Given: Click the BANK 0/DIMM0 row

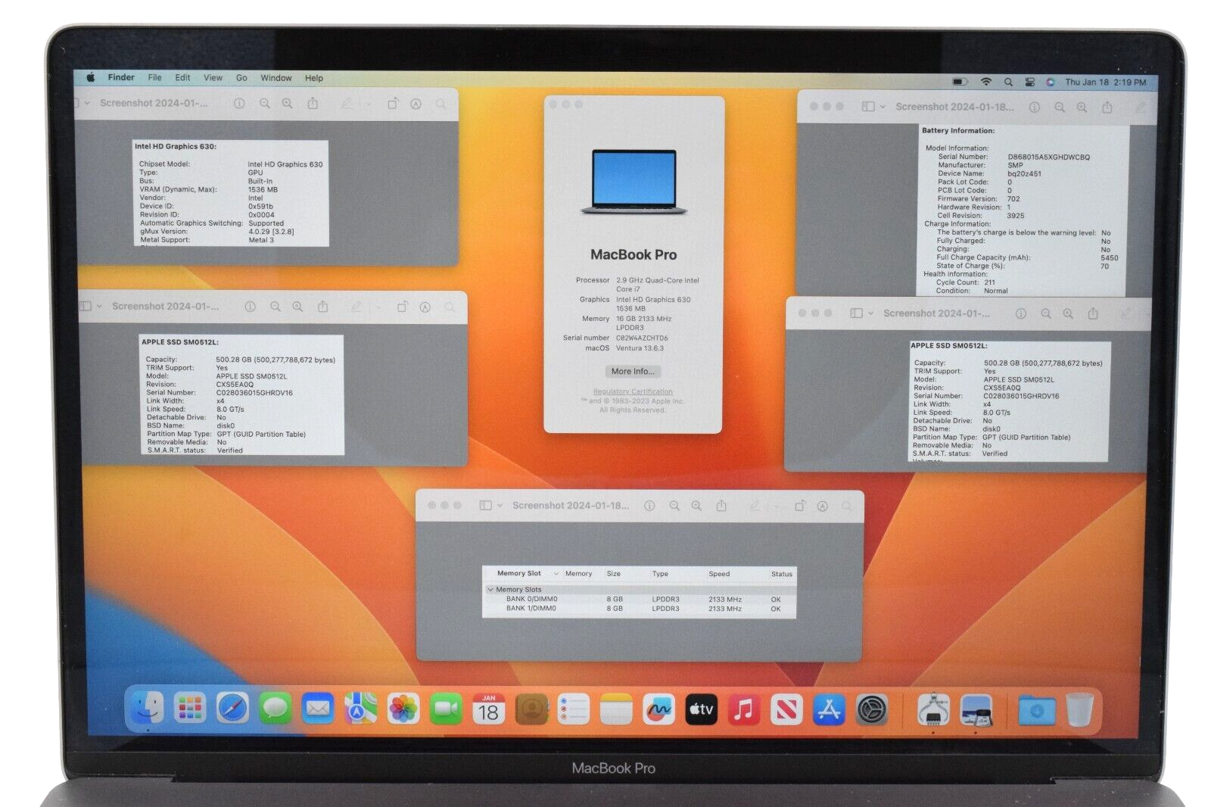Looking at the screenshot, I should pyautogui.click(x=640, y=599).
